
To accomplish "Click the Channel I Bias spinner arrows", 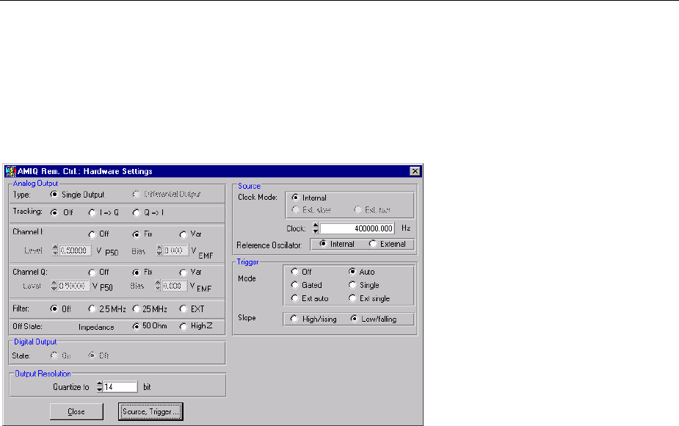I will point(159,250).
